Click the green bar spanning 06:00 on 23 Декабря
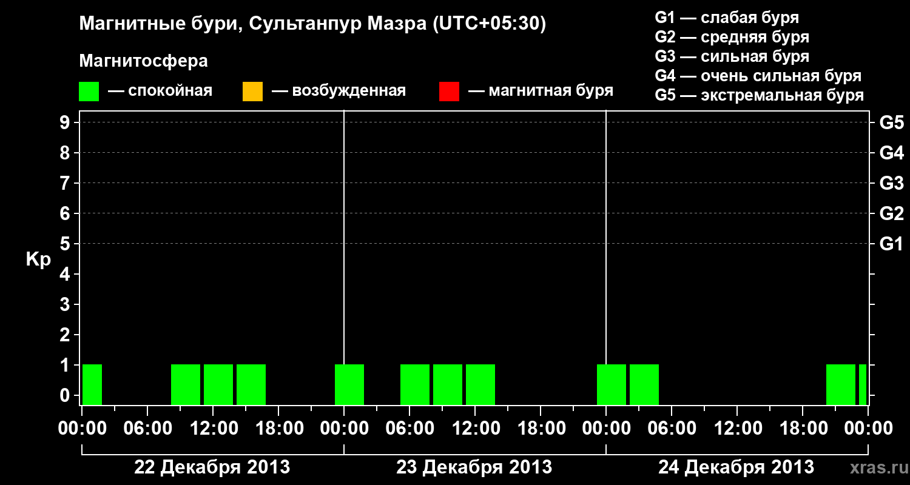 (415, 384)
